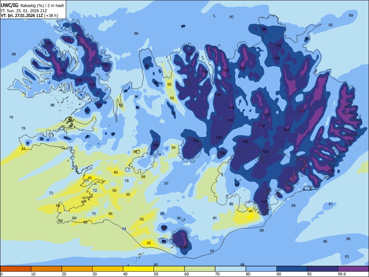Click the light blue 70–80 legend swatch
Image resolution: width=369 pixels, height=277 pixels.
(230, 269)
